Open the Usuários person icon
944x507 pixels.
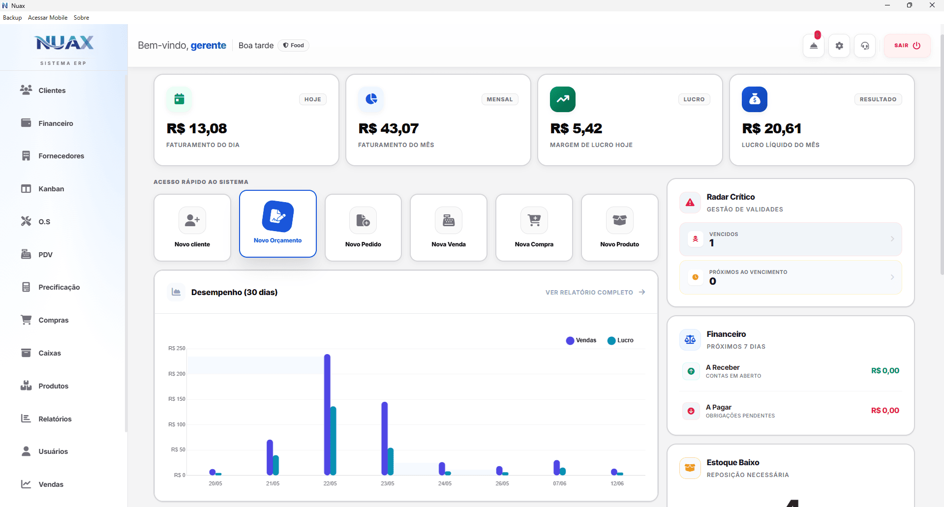[x=26, y=451]
